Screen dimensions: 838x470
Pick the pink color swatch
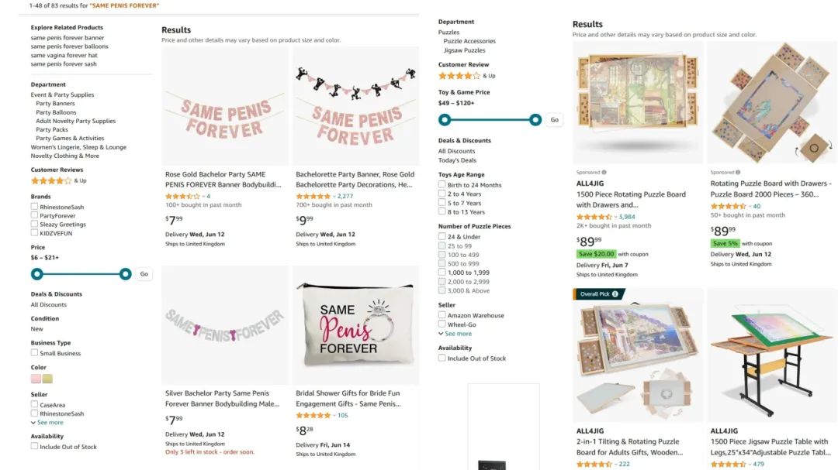[x=36, y=379]
